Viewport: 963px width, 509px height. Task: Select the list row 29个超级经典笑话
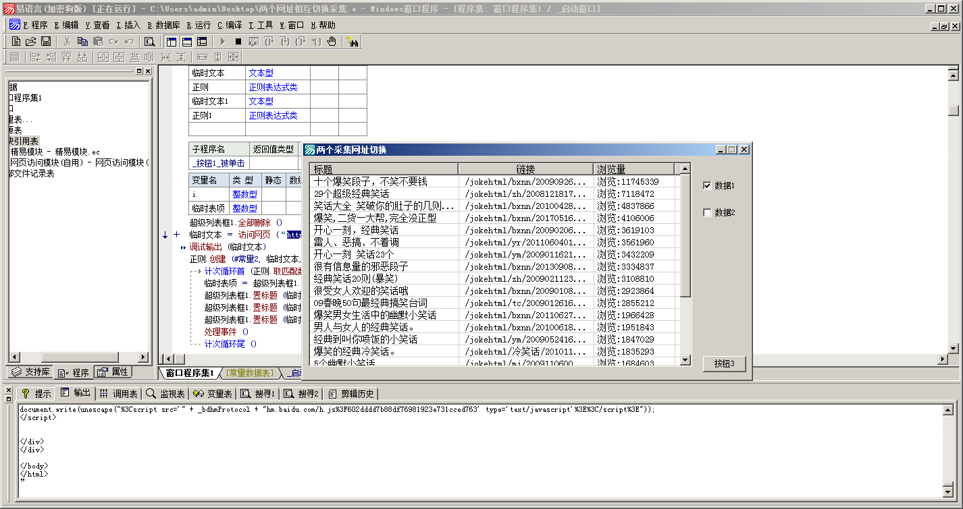pyautogui.click(x=494, y=193)
